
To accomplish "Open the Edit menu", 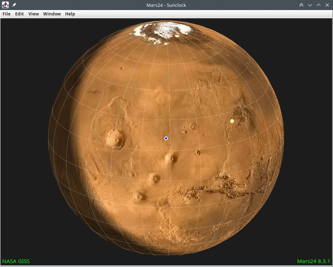I will click(x=19, y=14).
